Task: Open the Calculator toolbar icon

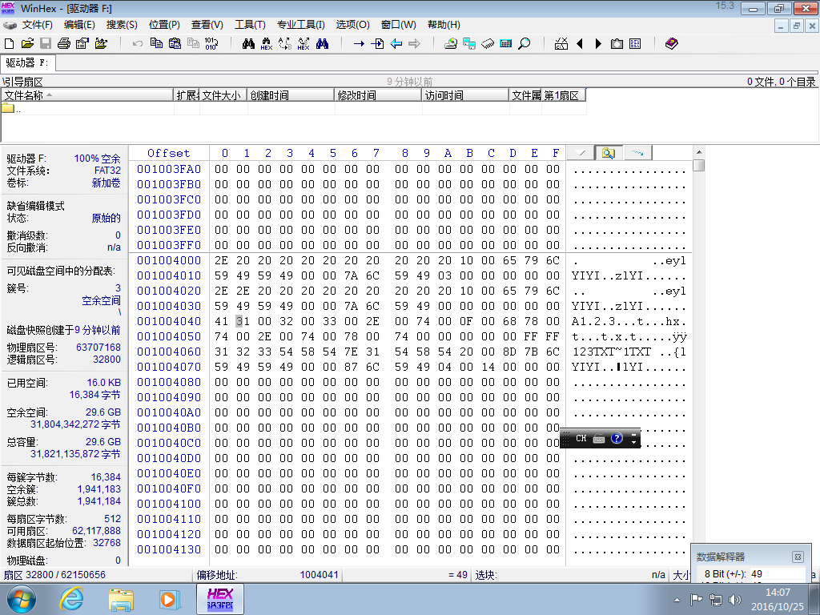Action: (506, 43)
